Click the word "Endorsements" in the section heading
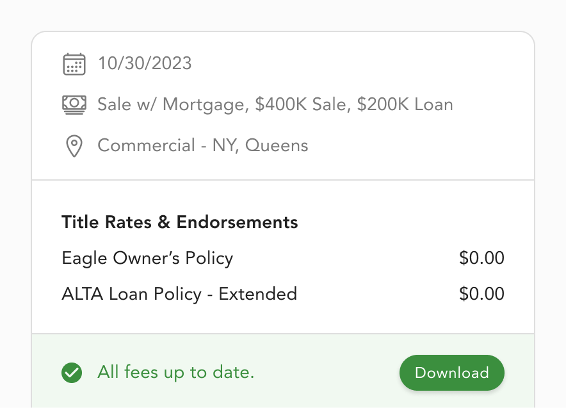This screenshot has width=566, height=408. tap(238, 222)
